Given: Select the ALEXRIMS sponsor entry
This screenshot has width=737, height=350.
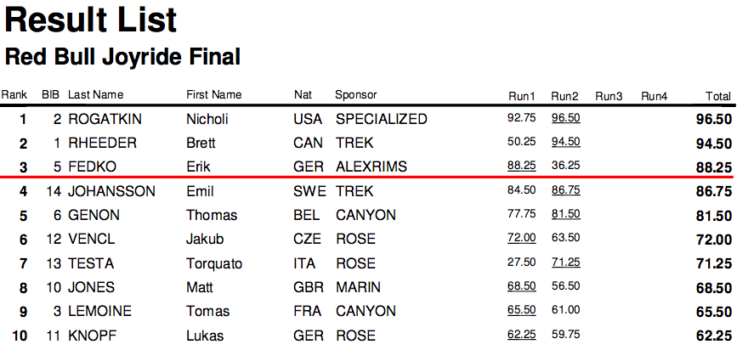Looking at the screenshot, I should 373,167.
